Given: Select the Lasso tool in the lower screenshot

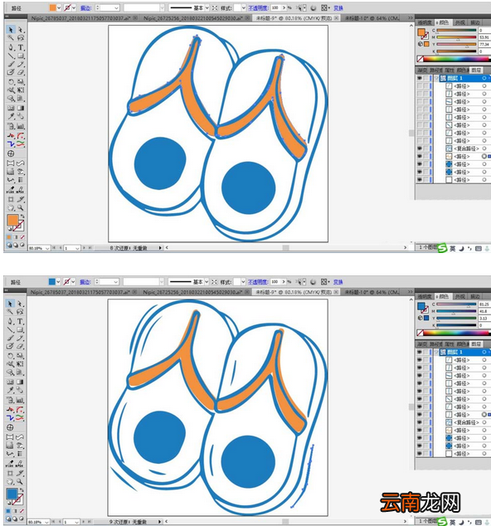Looking at the screenshot, I should tap(20, 311).
